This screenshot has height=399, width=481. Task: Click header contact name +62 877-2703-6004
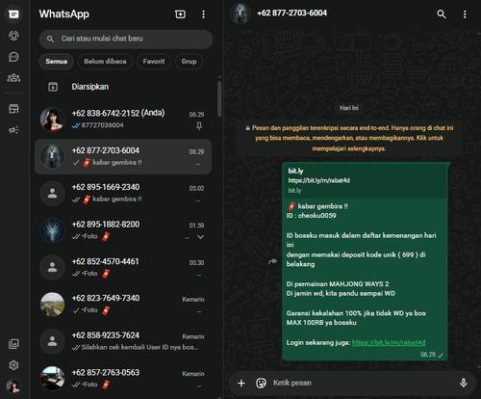[x=291, y=13]
